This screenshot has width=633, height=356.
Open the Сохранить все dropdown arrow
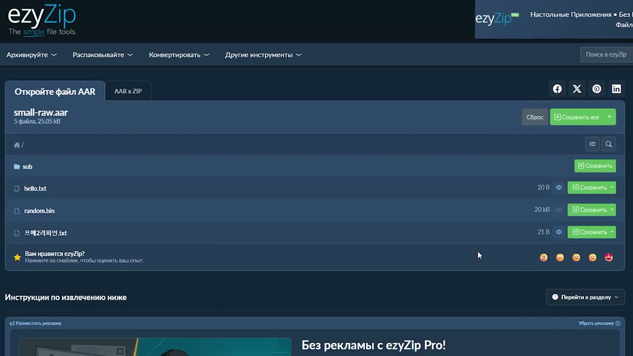click(610, 117)
